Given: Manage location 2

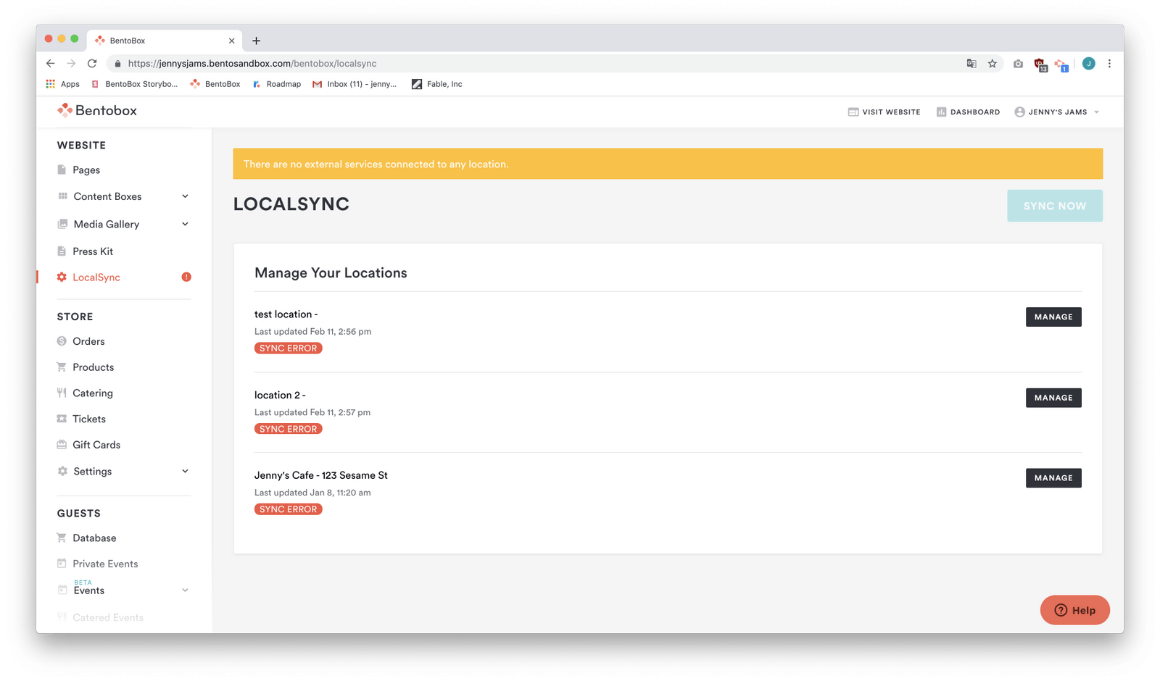Looking at the screenshot, I should 1053,398.
